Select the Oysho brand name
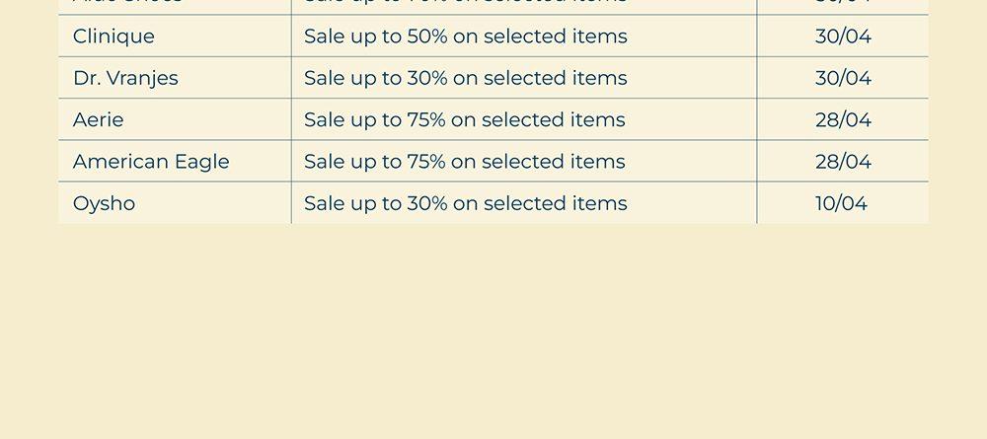The image size is (987, 439). coord(104,203)
